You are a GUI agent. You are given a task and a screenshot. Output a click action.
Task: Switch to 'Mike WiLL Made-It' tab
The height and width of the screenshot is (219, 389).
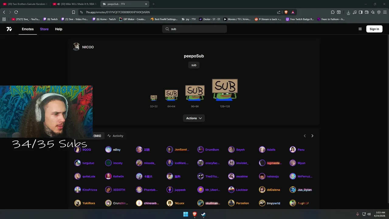click(75, 4)
